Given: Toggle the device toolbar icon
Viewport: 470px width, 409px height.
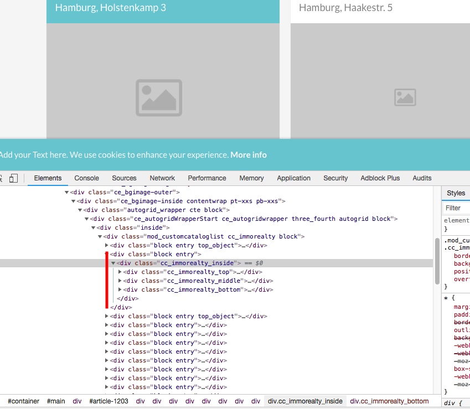Looking at the screenshot, I should point(14,178).
